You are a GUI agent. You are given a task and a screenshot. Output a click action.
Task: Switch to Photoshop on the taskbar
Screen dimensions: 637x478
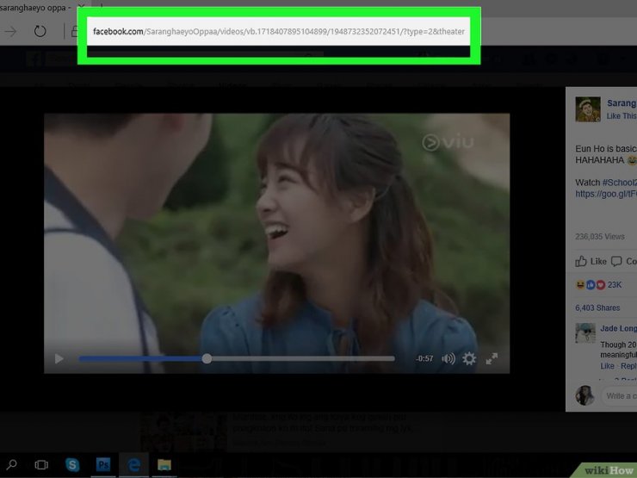103,464
